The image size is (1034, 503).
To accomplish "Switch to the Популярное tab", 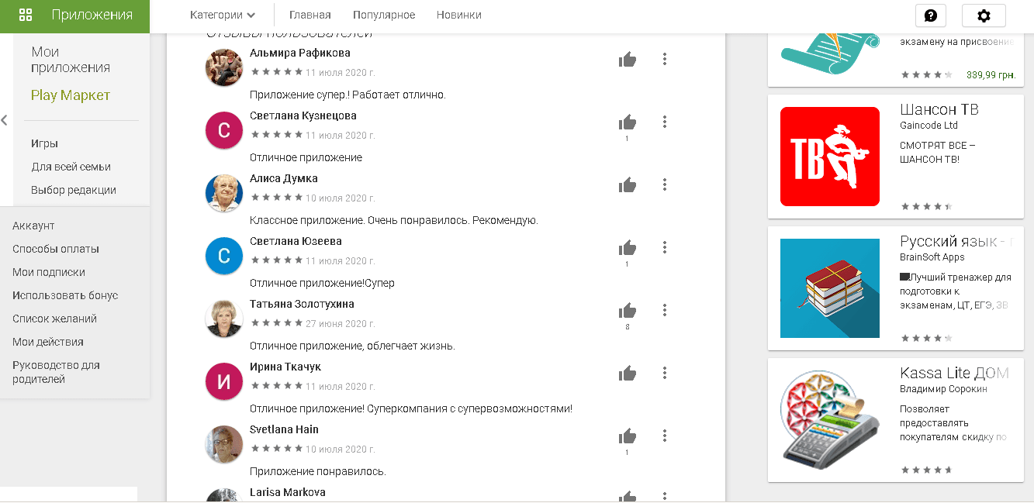I will pos(383,14).
